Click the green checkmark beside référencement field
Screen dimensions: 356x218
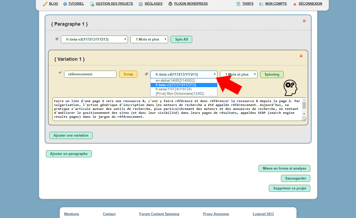60,72
